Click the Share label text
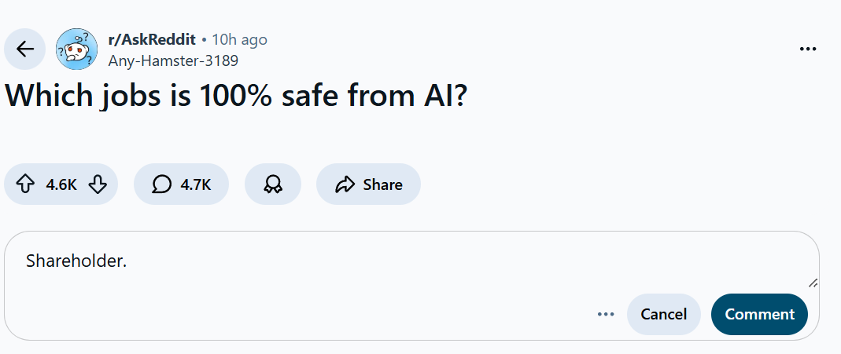 (382, 184)
